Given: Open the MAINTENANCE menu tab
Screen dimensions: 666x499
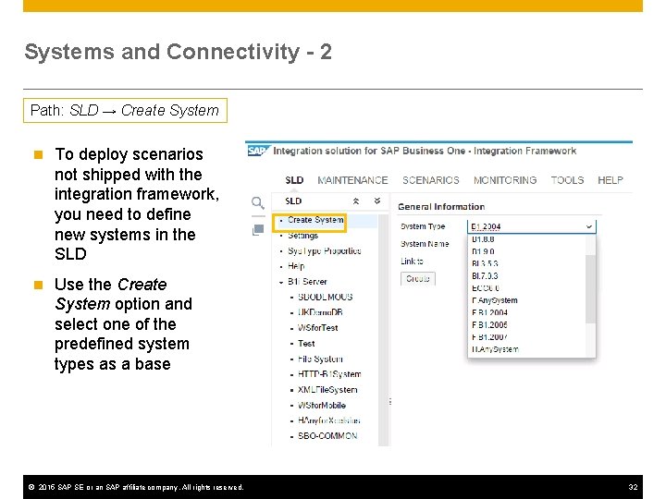Looking at the screenshot, I should pyautogui.click(x=352, y=180).
